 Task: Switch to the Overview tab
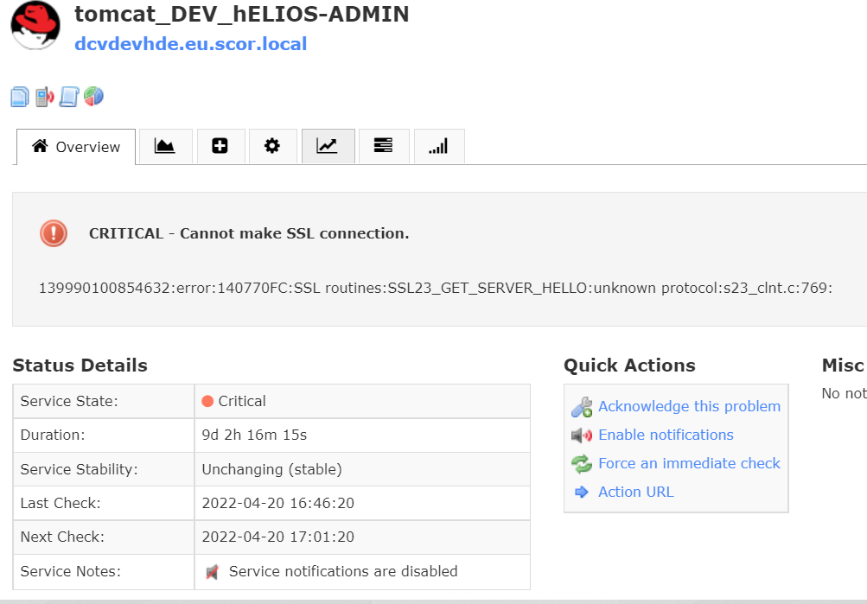[x=76, y=147]
